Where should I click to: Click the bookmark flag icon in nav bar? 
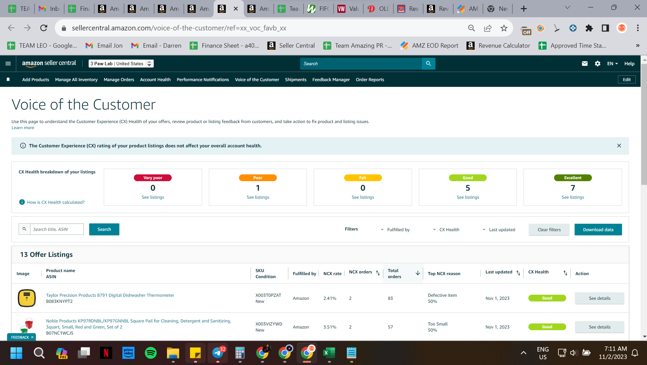8,79
